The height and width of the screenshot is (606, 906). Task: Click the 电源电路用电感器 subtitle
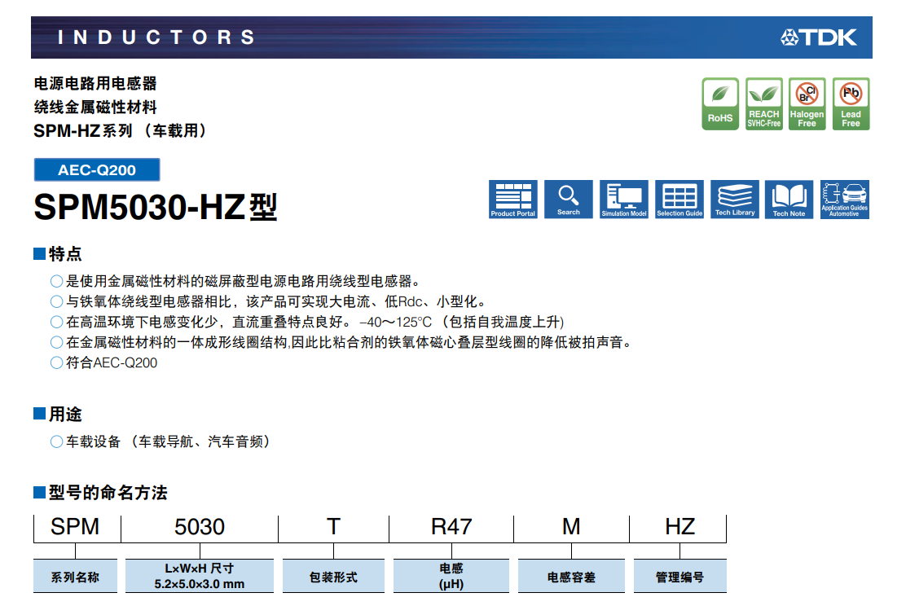coord(95,84)
